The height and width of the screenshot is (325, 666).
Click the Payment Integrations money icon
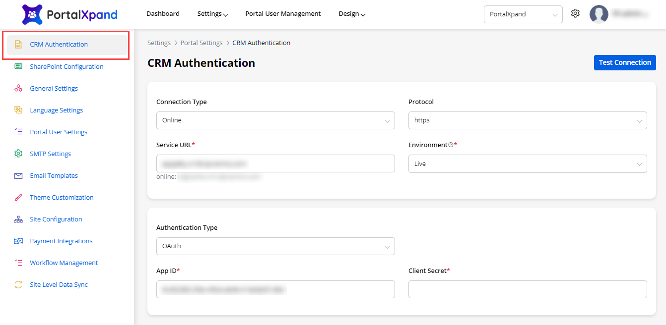click(x=18, y=241)
